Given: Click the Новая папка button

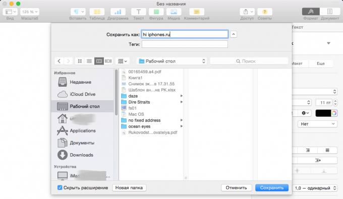Looking at the screenshot, I should point(129,187).
